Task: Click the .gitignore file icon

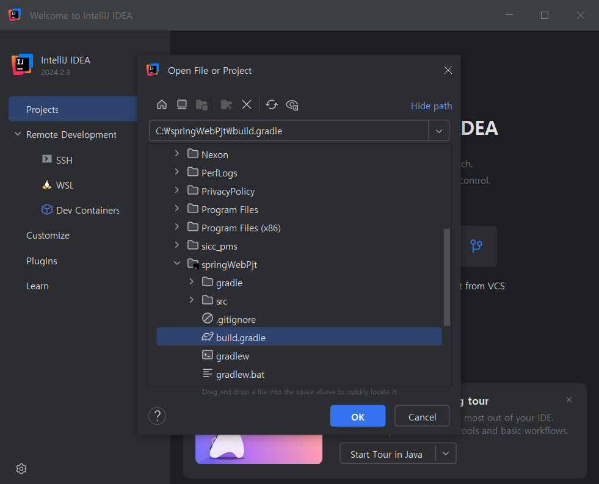Action: click(208, 318)
